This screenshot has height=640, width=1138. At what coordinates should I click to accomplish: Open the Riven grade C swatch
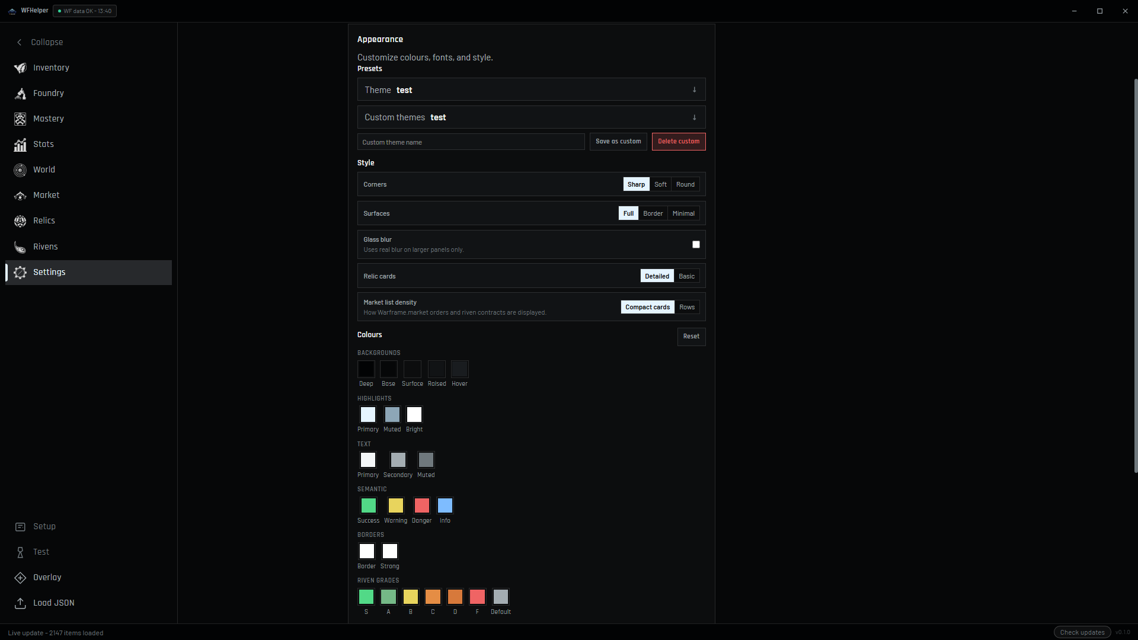point(433,597)
